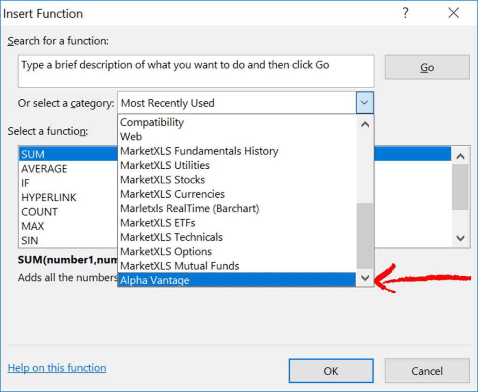This screenshot has width=478, height=392.
Task: Select IF in function list
Action: 68,183
